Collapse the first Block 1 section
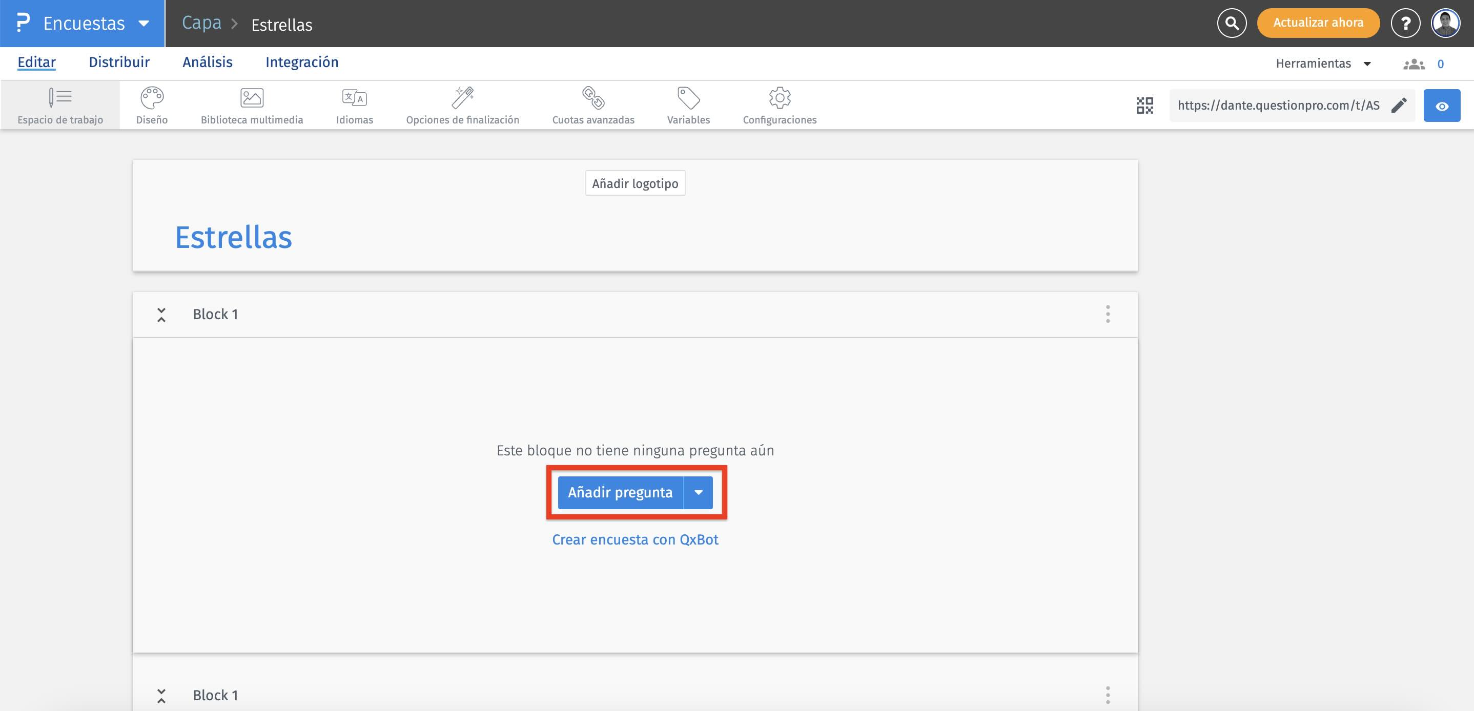 (x=161, y=315)
